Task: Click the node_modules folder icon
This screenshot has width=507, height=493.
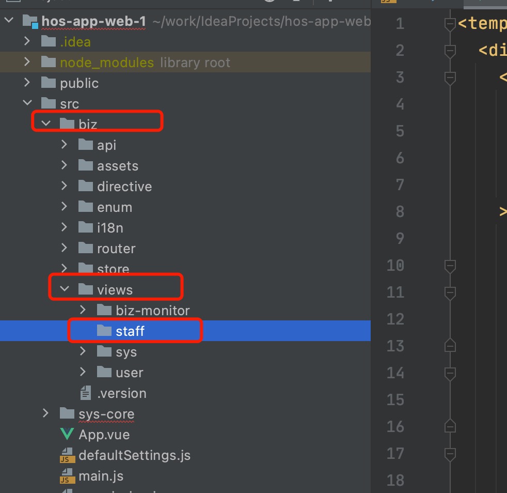Action: [x=48, y=63]
